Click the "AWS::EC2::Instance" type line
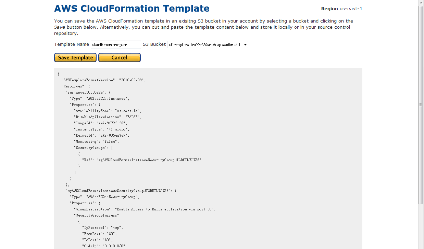Screen dimensions: 424x249 coord(100,98)
